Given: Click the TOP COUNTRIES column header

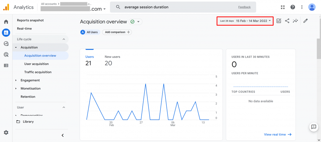Looking at the screenshot, I should (243, 92).
